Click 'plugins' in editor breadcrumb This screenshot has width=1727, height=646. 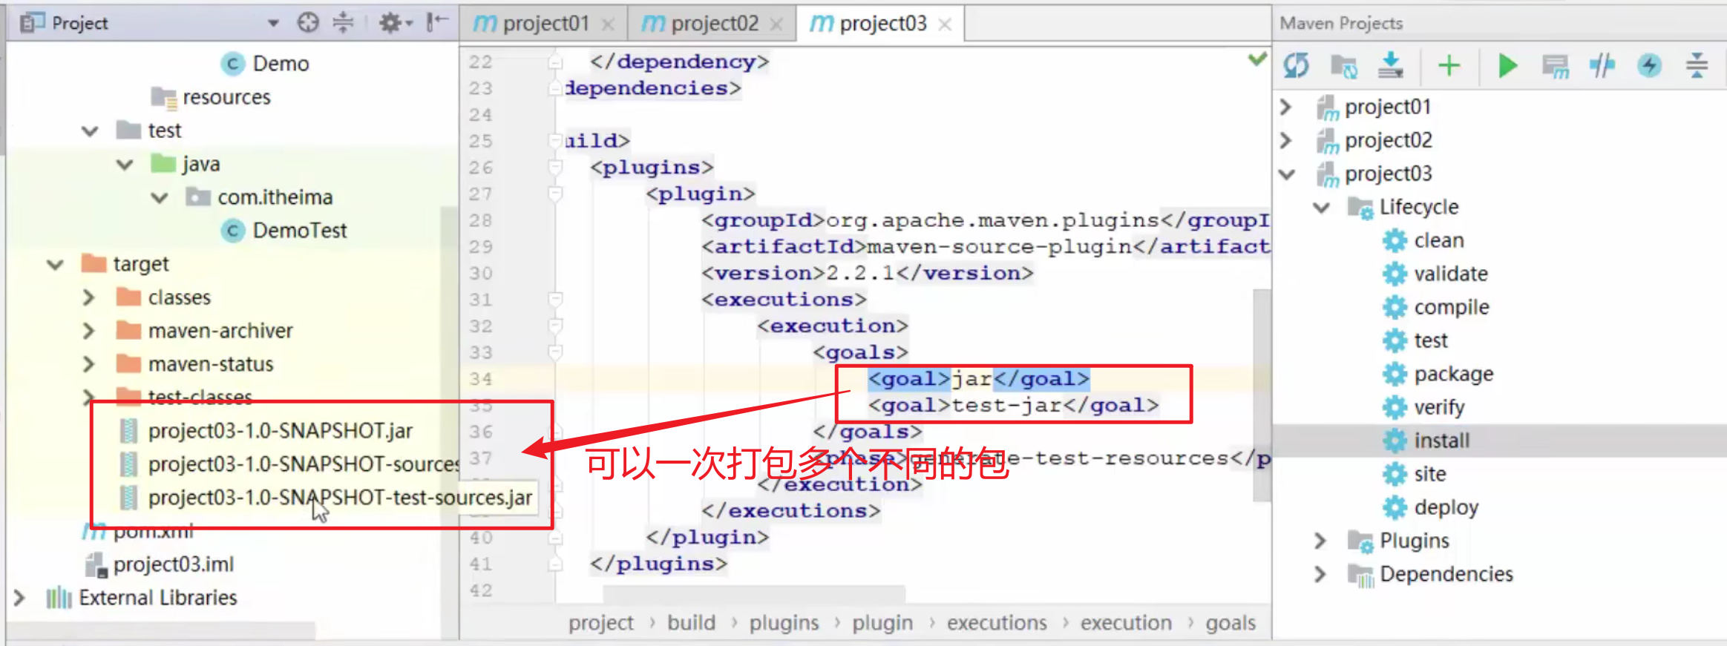pos(784,623)
